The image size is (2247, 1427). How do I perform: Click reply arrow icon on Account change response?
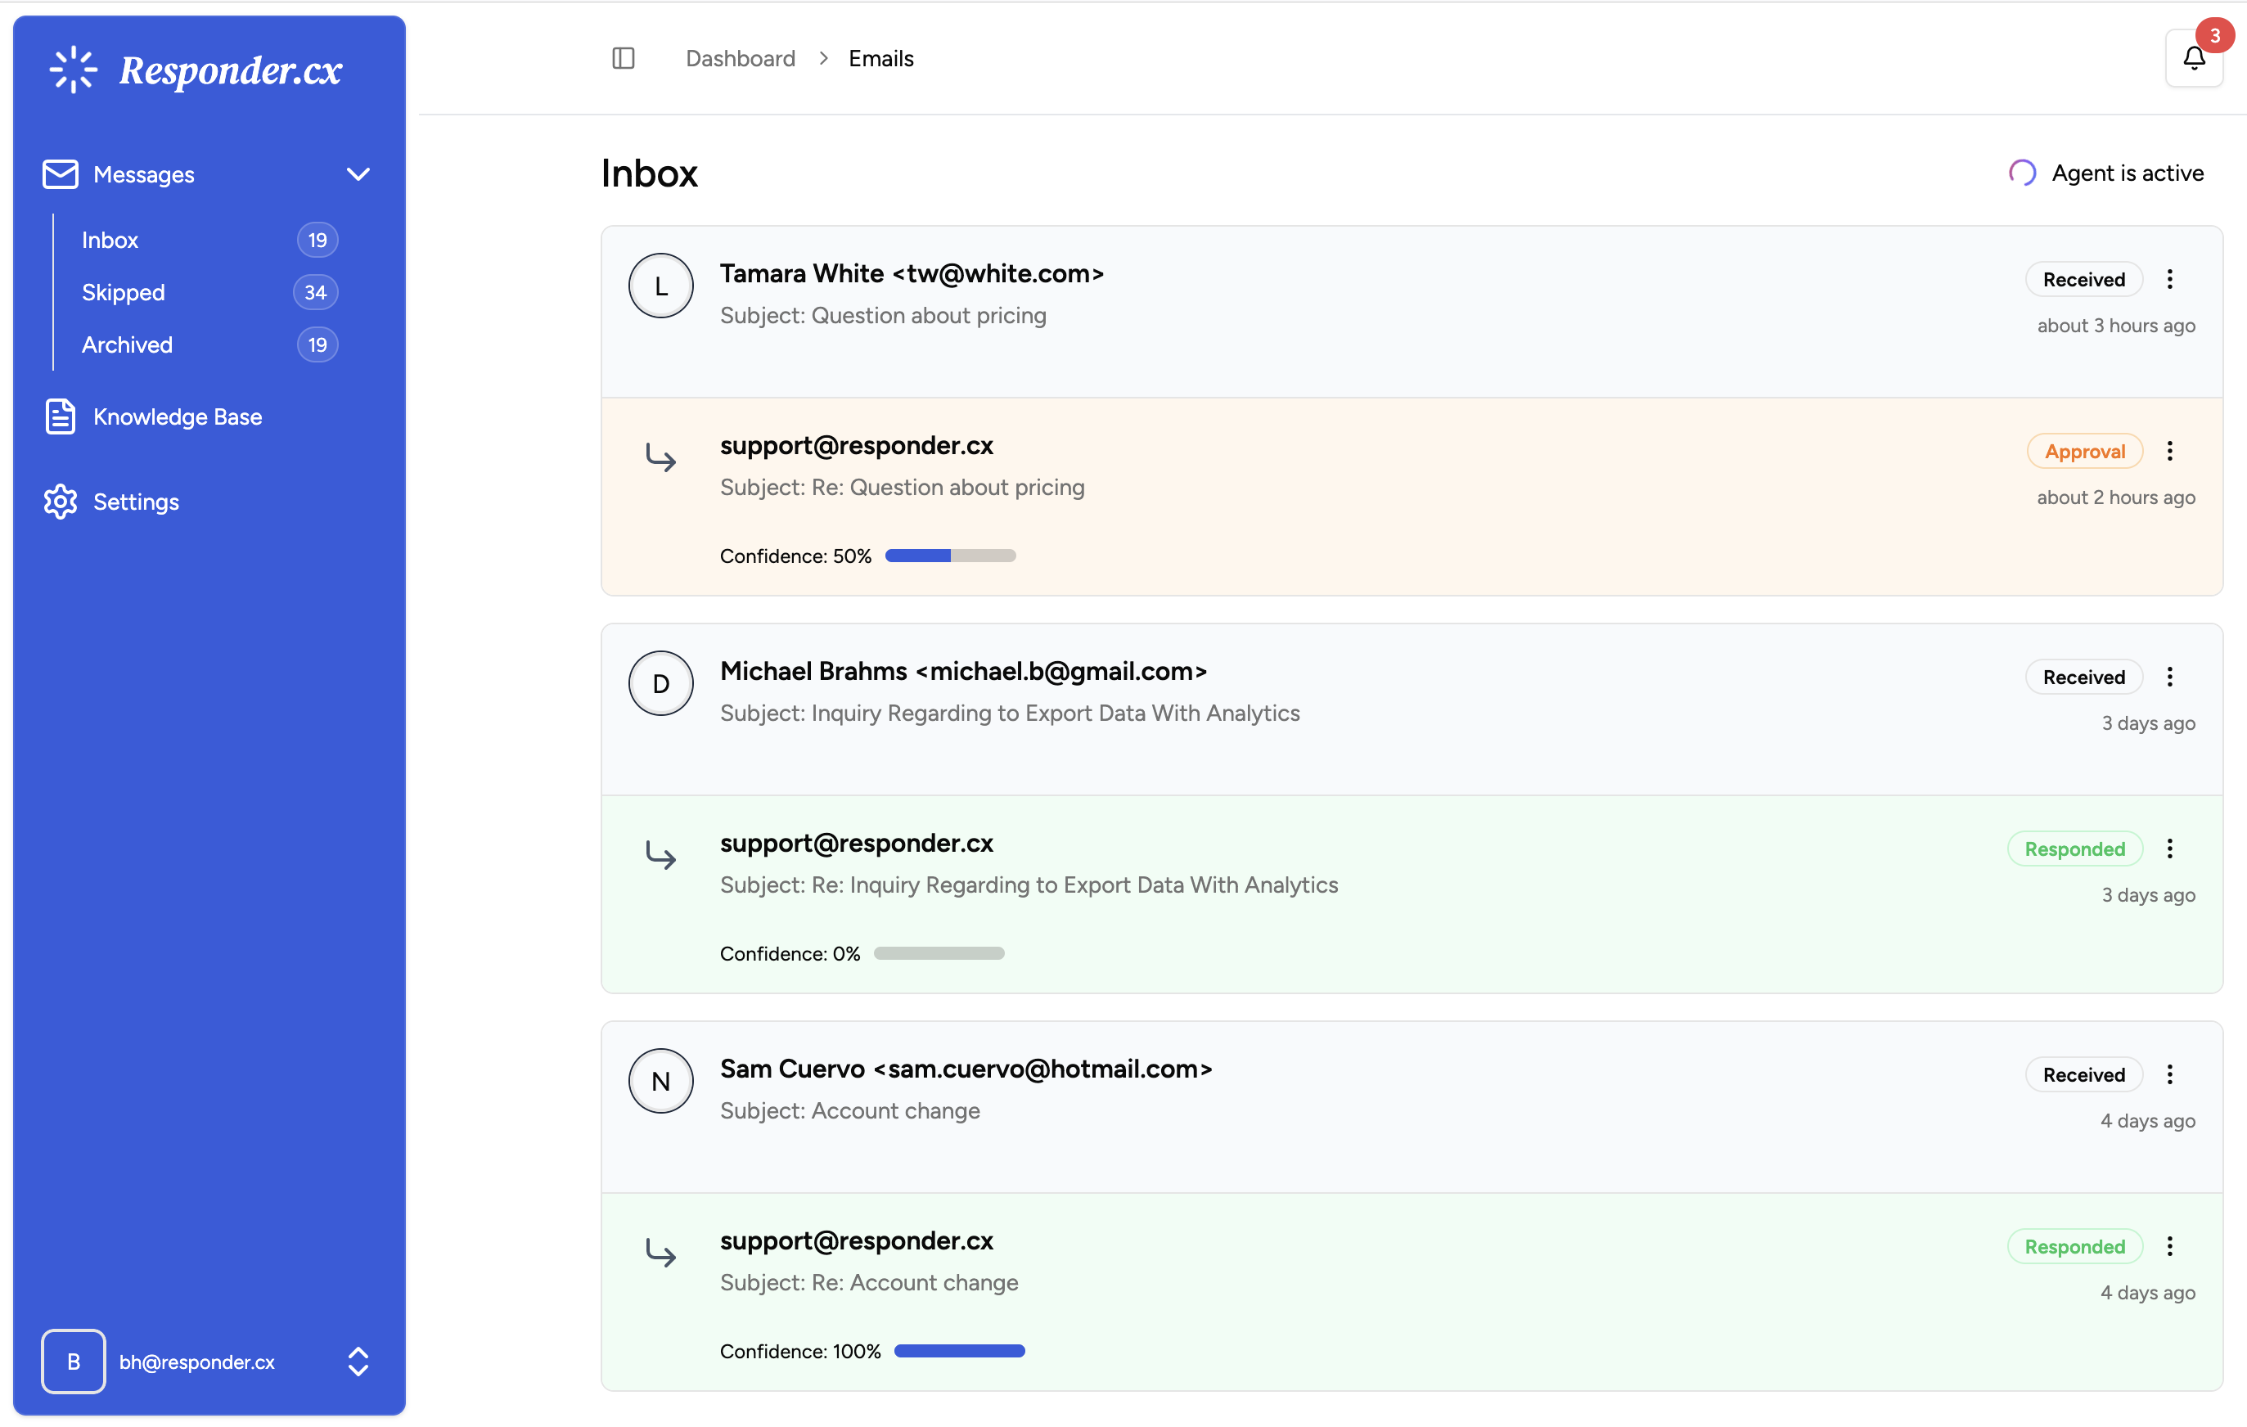[x=660, y=1252]
